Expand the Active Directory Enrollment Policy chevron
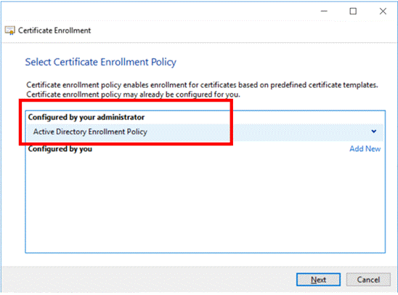Viewport: 398px width, 295px height. pos(373,132)
